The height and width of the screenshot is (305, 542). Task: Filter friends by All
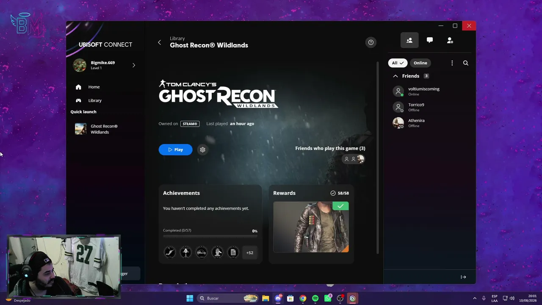tap(398, 63)
